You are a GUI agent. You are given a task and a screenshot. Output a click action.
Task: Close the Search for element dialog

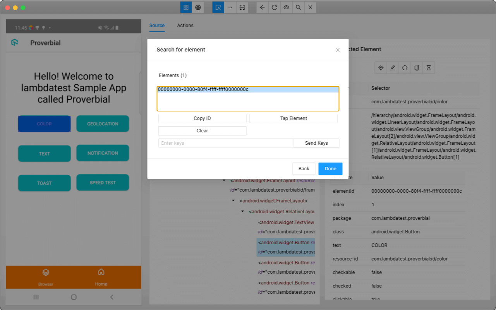click(x=338, y=50)
